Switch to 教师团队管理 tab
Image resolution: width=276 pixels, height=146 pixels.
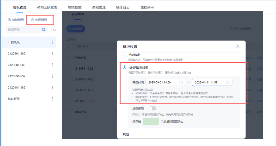coord(47,7)
